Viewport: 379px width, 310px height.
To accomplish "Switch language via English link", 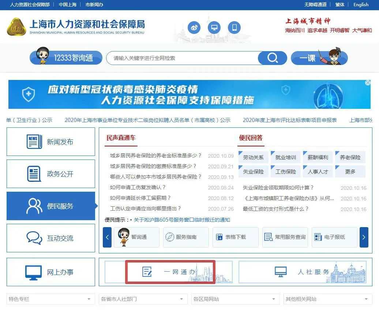I will coord(361,5).
